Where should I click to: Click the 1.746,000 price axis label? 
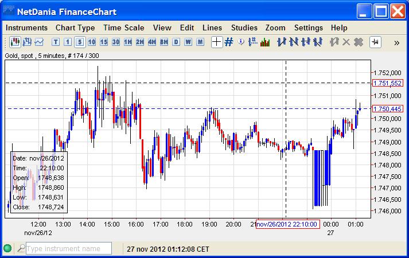coord(387,211)
